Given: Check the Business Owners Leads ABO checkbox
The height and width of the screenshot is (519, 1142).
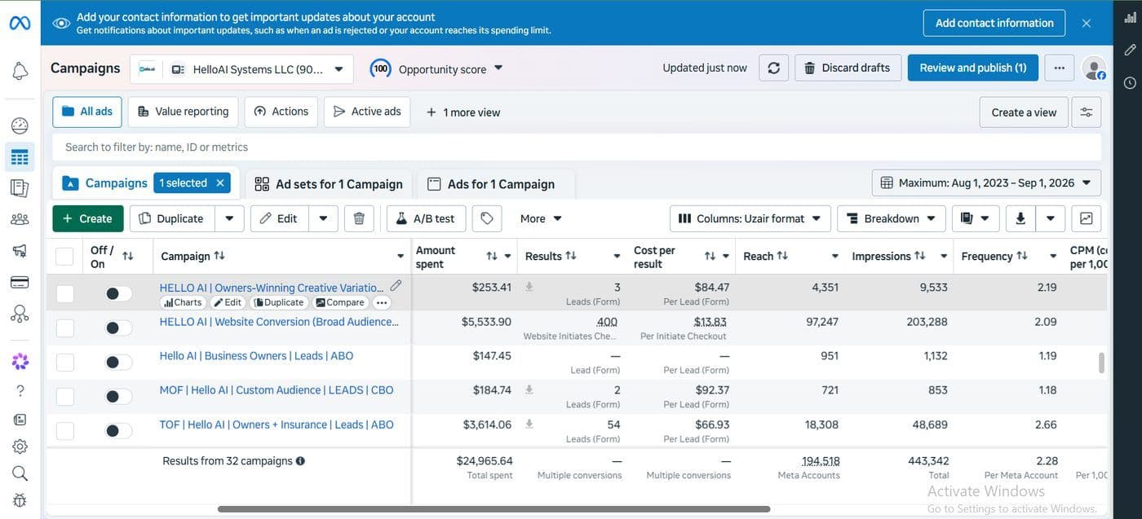Looking at the screenshot, I should coord(64,362).
